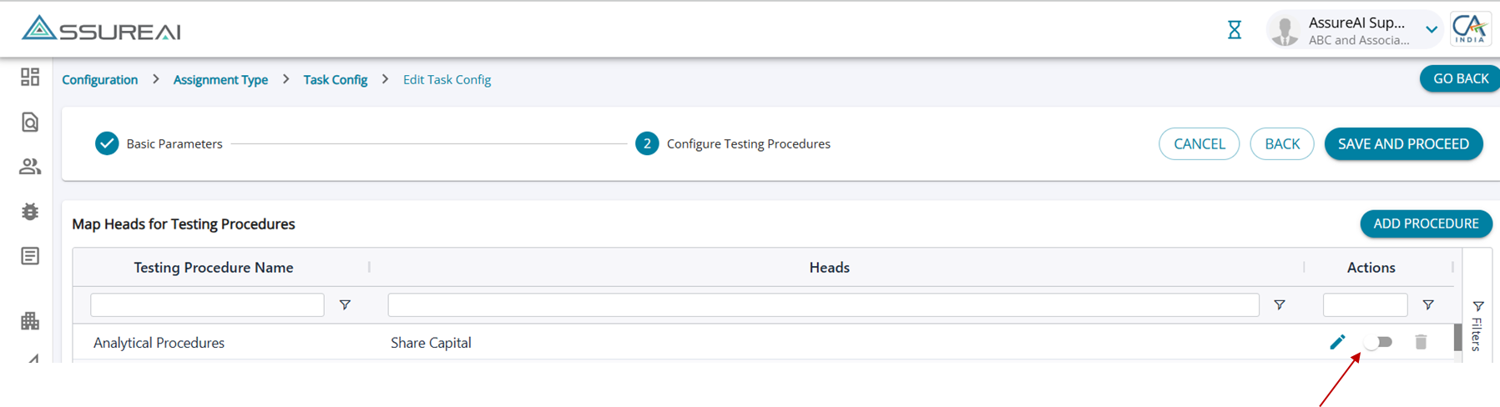
Task: Edit Analytical Procedures with pencil icon
Action: point(1337,342)
